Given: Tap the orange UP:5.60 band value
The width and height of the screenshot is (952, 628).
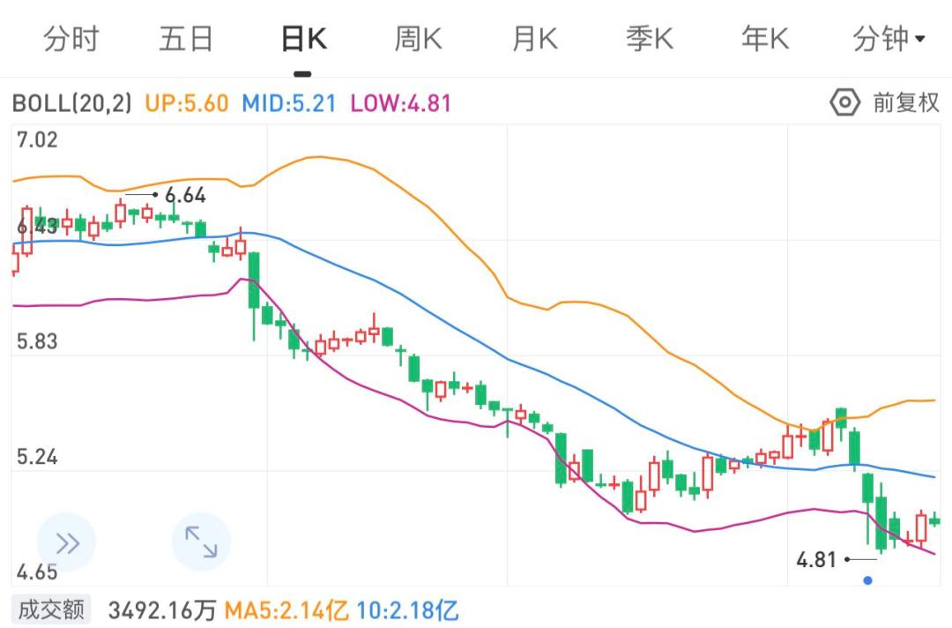Looking at the screenshot, I should pyautogui.click(x=186, y=103).
